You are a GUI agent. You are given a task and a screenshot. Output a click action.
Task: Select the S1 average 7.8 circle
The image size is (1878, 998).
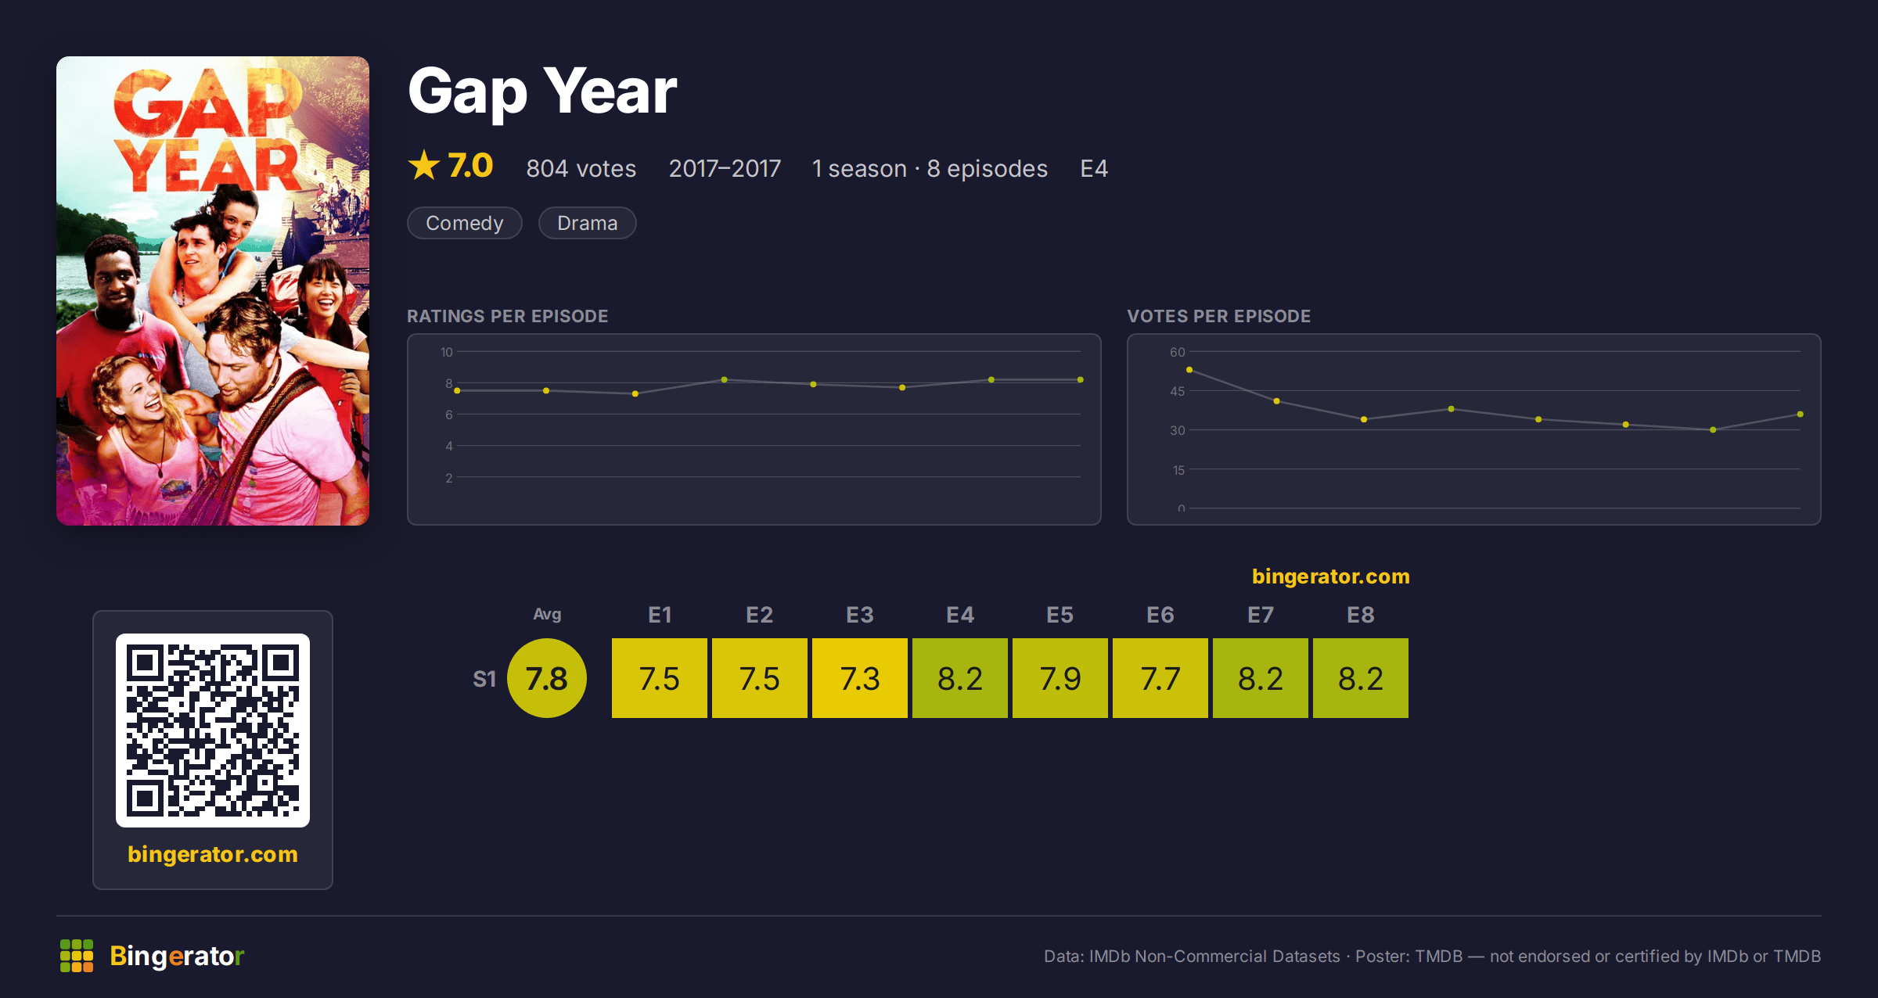[x=547, y=678]
